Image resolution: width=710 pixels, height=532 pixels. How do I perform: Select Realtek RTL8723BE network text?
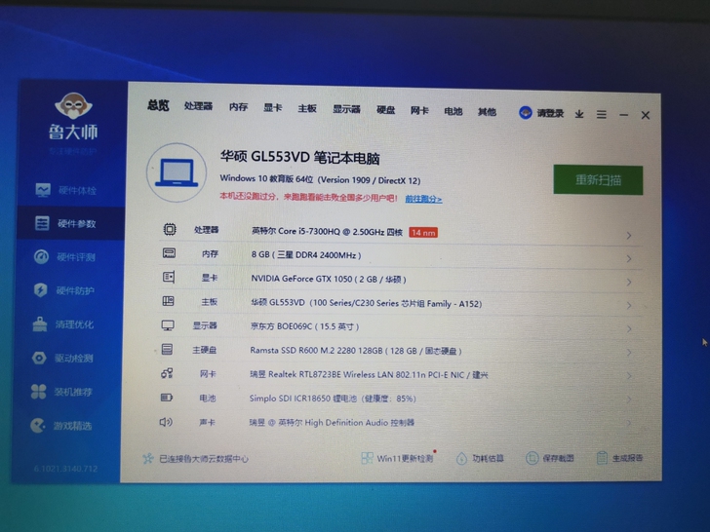pos(369,374)
